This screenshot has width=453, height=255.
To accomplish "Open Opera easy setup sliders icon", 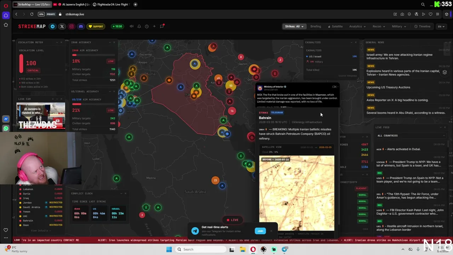I will [x=438, y=14].
